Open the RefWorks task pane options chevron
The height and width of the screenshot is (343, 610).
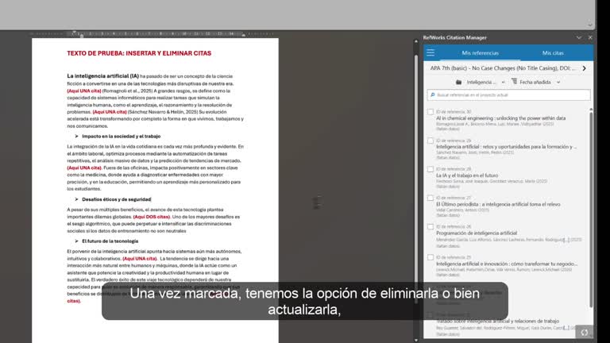(x=579, y=38)
